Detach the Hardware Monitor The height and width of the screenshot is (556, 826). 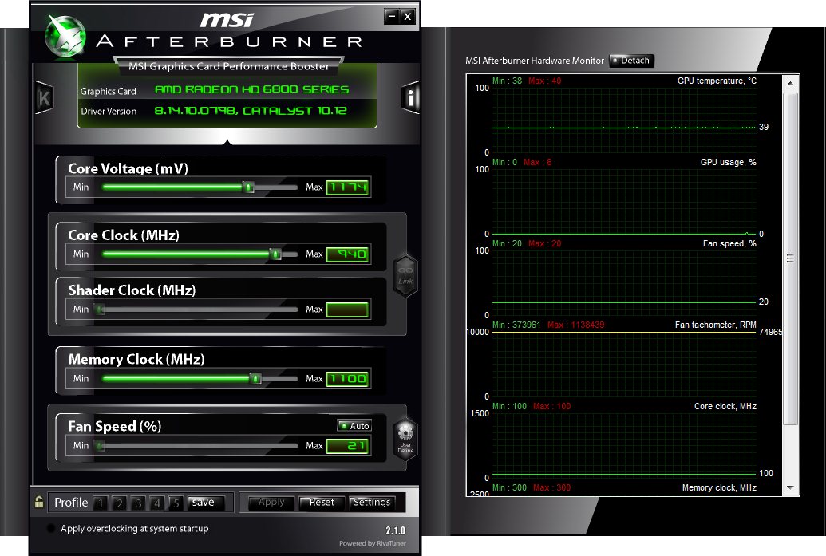click(631, 61)
